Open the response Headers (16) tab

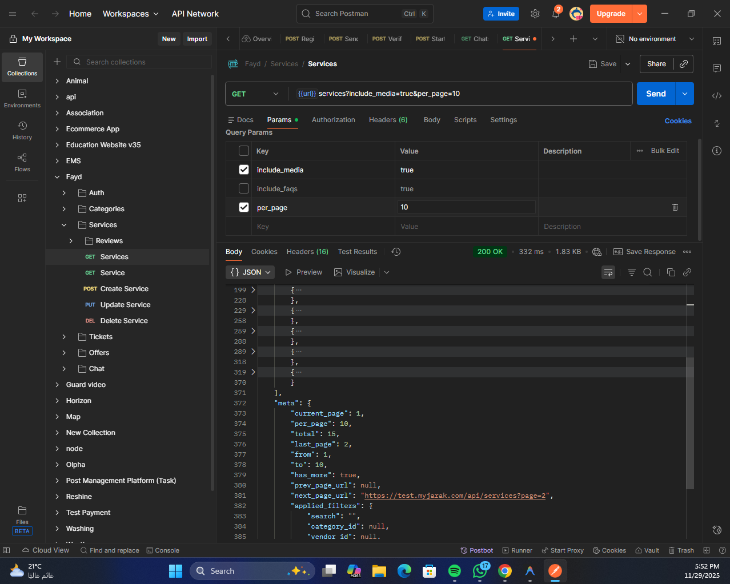tap(307, 252)
